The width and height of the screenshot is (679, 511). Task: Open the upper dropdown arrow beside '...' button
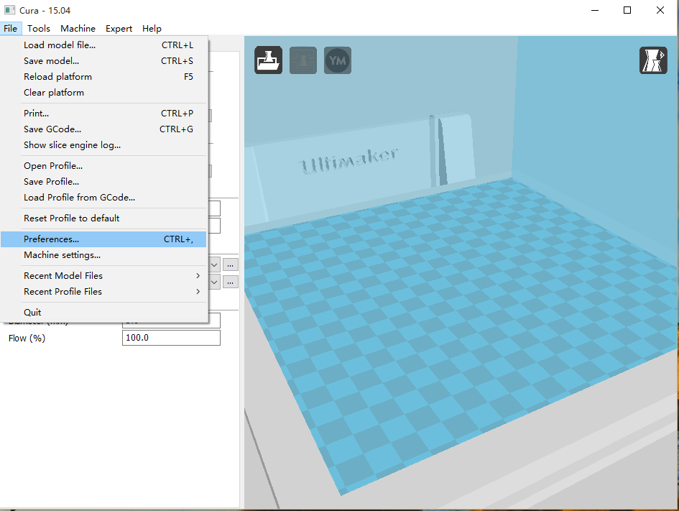[x=214, y=264]
